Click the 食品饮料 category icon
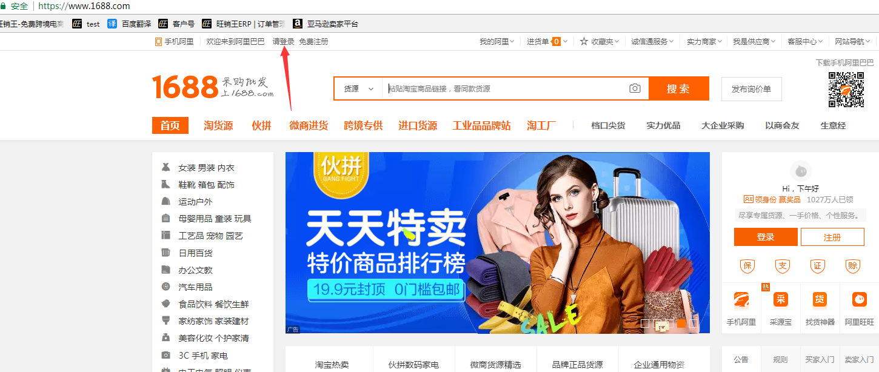Image resolution: width=879 pixels, height=372 pixels. [x=165, y=304]
